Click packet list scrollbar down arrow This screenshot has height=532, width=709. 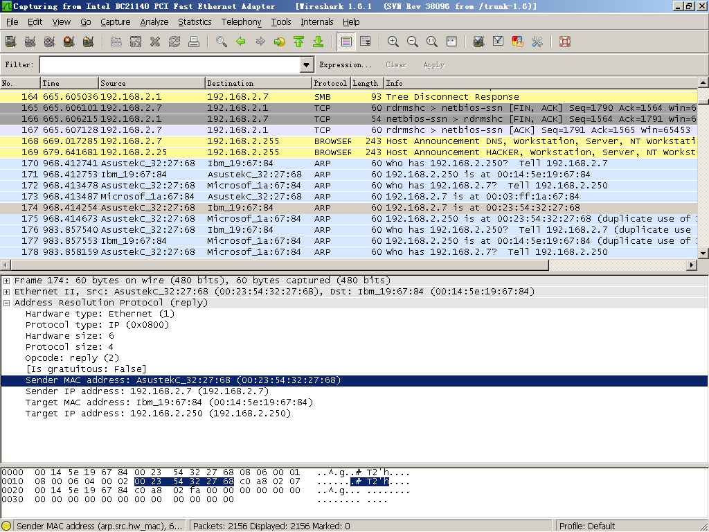(703, 254)
